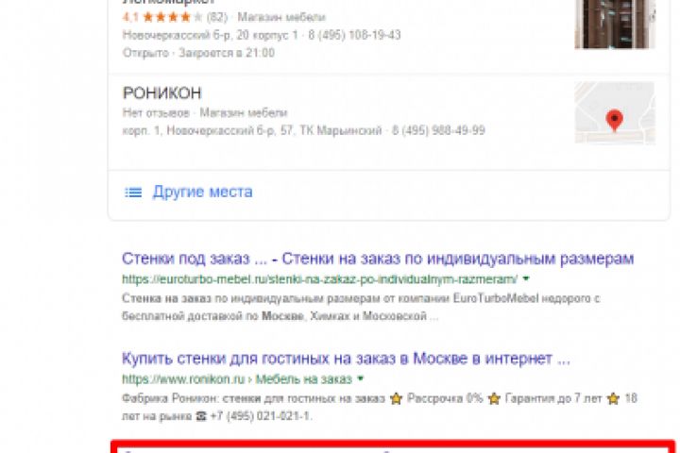Click the red map pin marker
The image size is (680, 453).
pyautogui.click(x=614, y=121)
